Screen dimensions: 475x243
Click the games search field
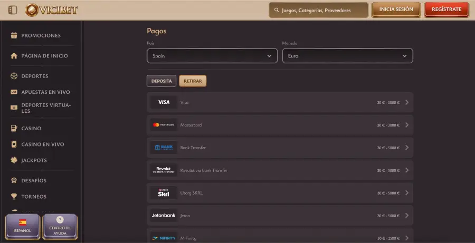tap(318, 10)
